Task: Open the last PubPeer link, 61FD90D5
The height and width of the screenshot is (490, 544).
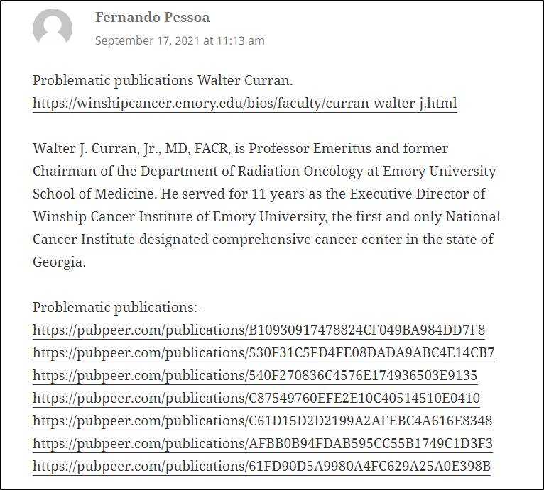Action: click(x=261, y=467)
